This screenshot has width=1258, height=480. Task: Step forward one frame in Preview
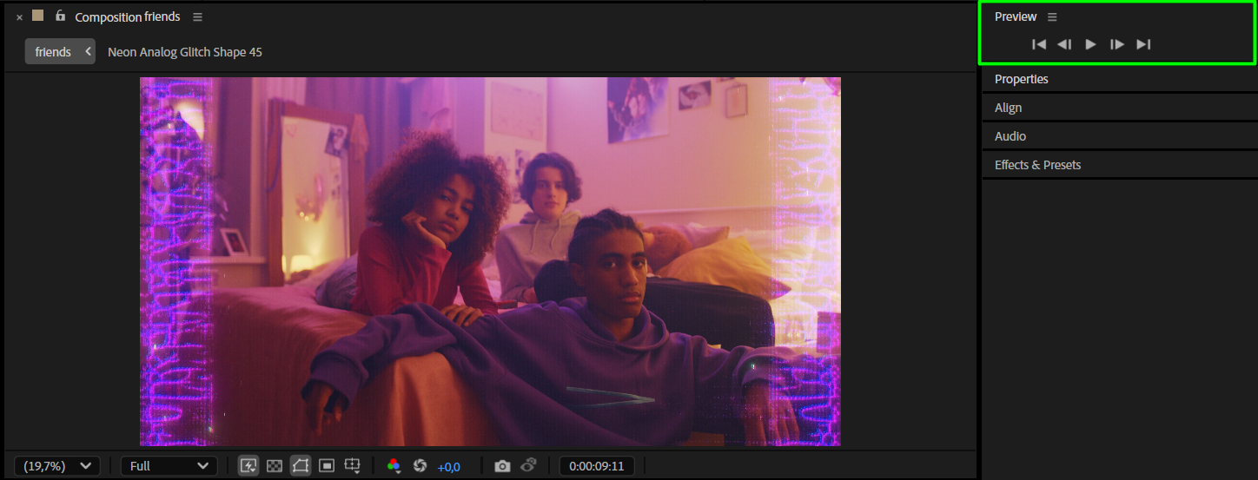pos(1117,44)
